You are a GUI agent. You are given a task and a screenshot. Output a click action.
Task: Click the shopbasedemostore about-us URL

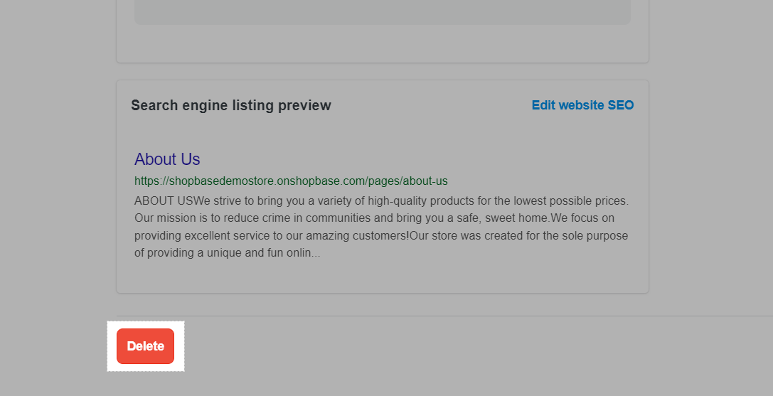point(291,181)
